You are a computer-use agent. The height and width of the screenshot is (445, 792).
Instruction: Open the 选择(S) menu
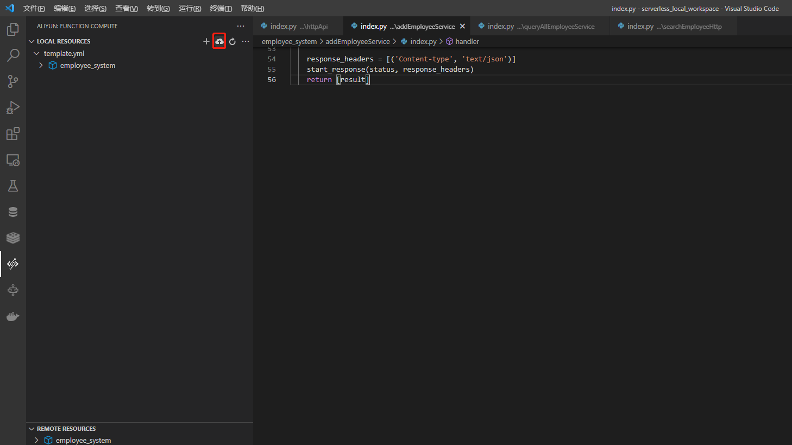coord(96,8)
